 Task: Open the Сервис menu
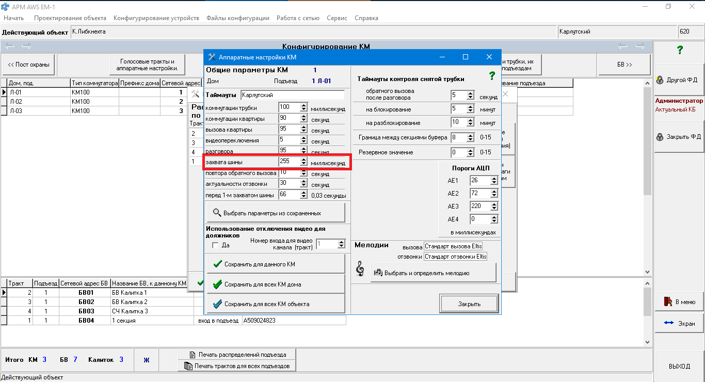337,18
